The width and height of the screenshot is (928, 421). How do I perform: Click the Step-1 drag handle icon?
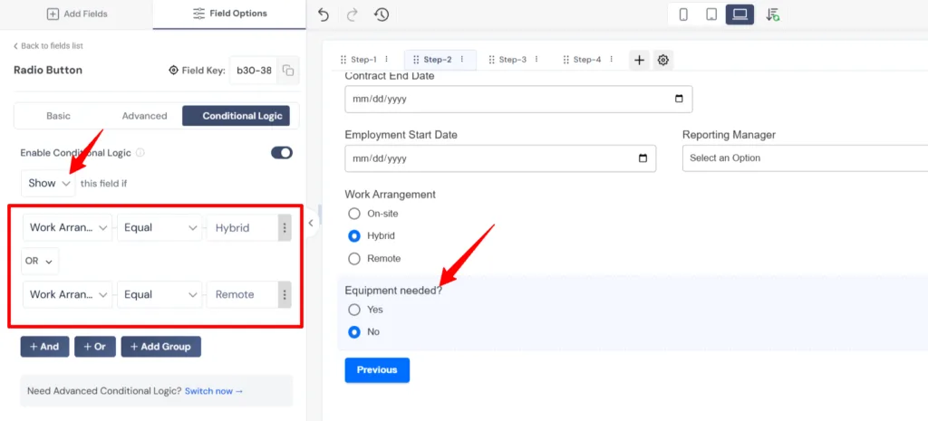[x=343, y=60]
